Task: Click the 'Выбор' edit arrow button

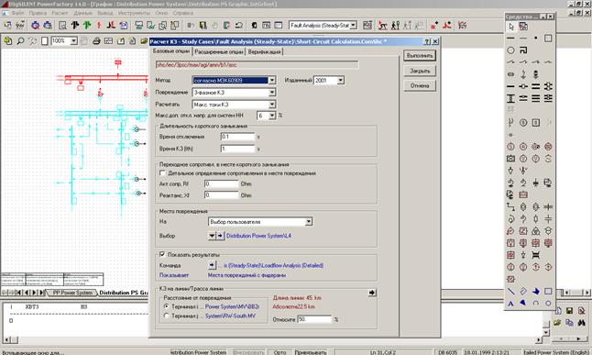Action: [220, 236]
